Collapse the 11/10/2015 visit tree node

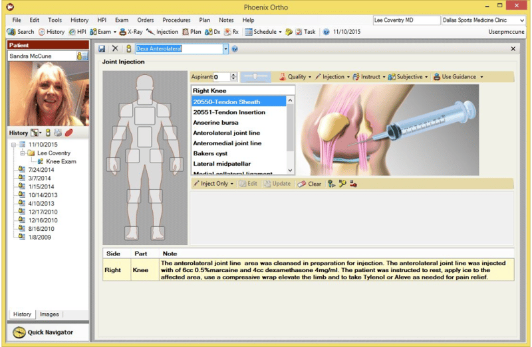pos(14,145)
